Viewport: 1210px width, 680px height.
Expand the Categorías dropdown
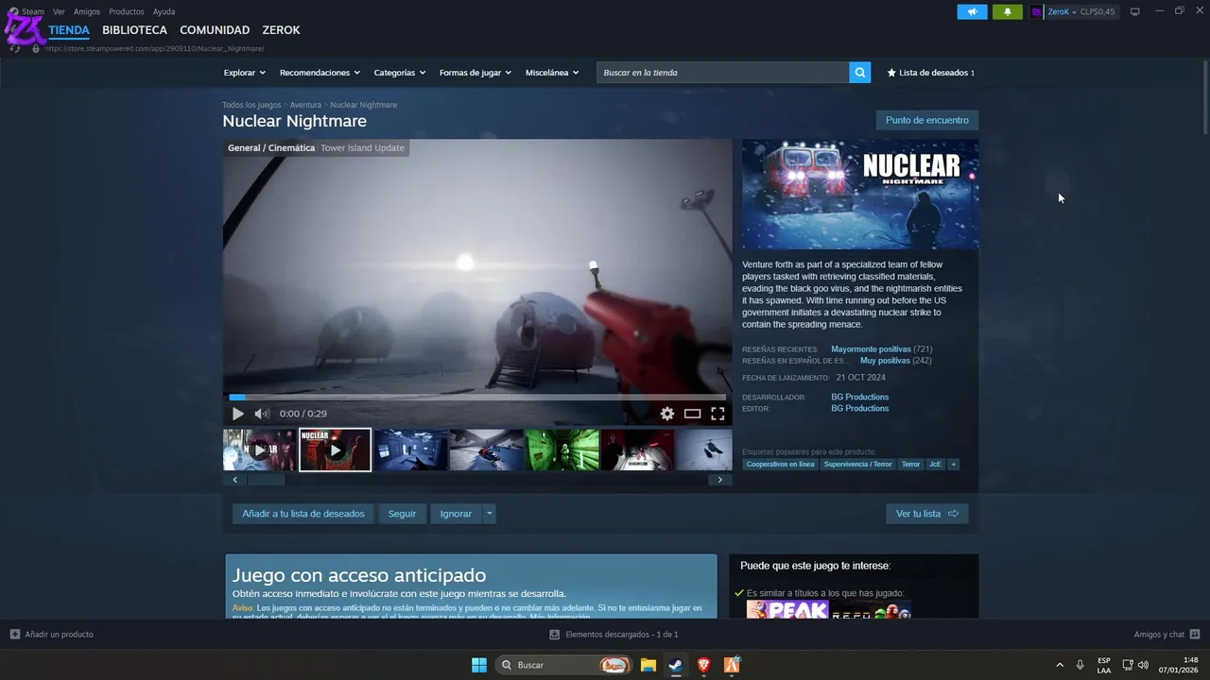399,73
